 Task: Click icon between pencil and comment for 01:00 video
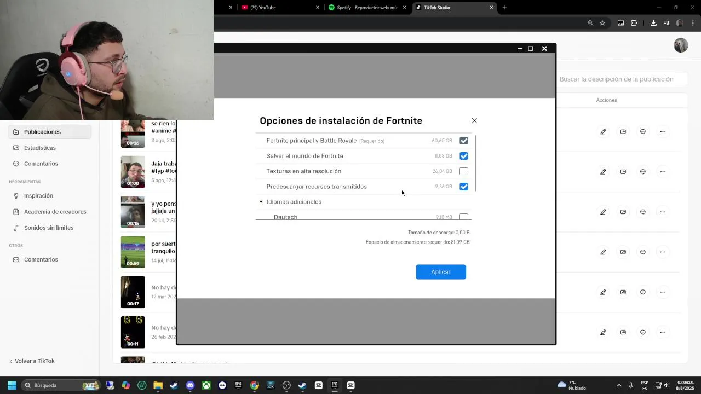[x=623, y=172]
